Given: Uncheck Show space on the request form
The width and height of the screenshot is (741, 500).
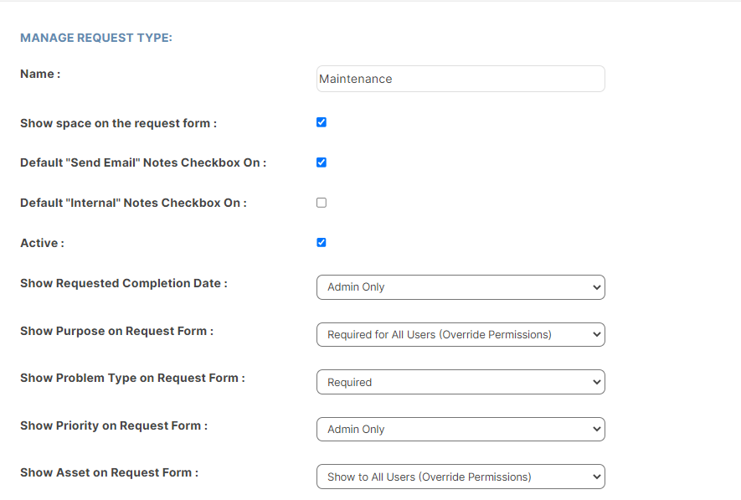Looking at the screenshot, I should tap(322, 122).
